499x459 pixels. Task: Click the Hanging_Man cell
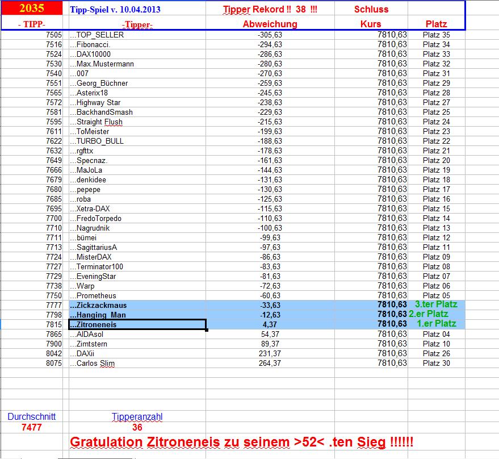click(x=137, y=315)
